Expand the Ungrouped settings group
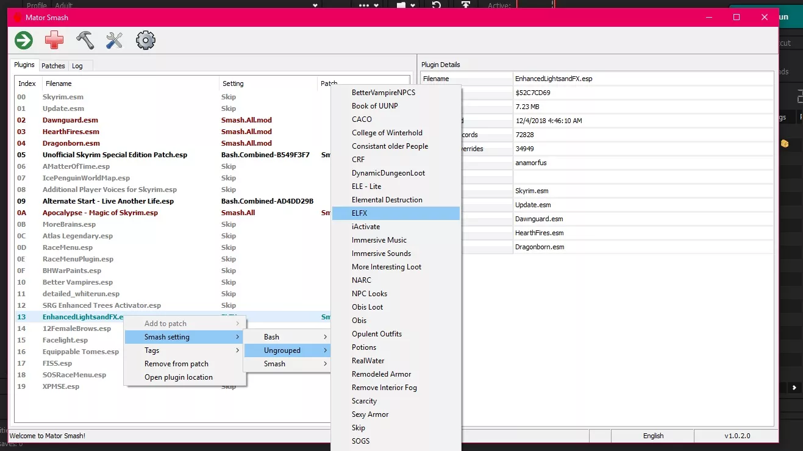The image size is (803, 451). tap(287, 350)
